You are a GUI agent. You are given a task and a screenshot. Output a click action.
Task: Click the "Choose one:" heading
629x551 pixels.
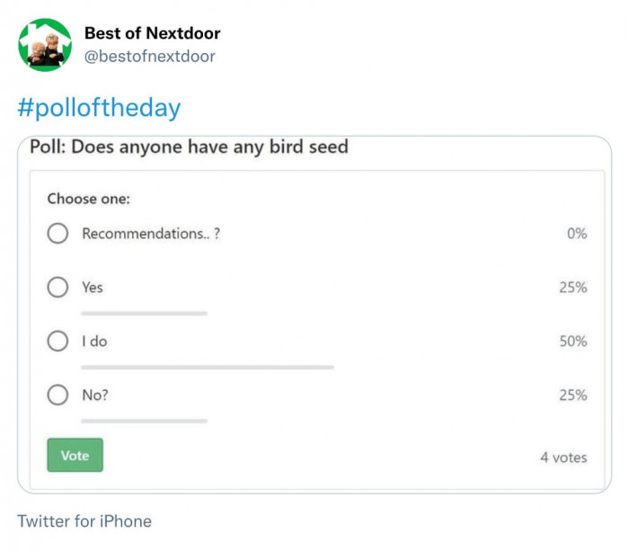click(x=89, y=199)
